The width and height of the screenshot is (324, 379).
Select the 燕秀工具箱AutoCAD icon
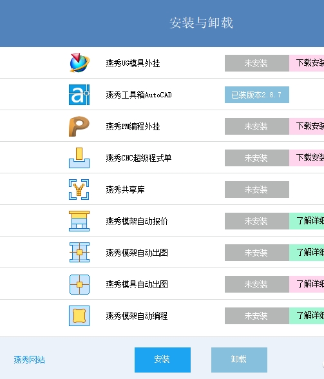coord(79,95)
